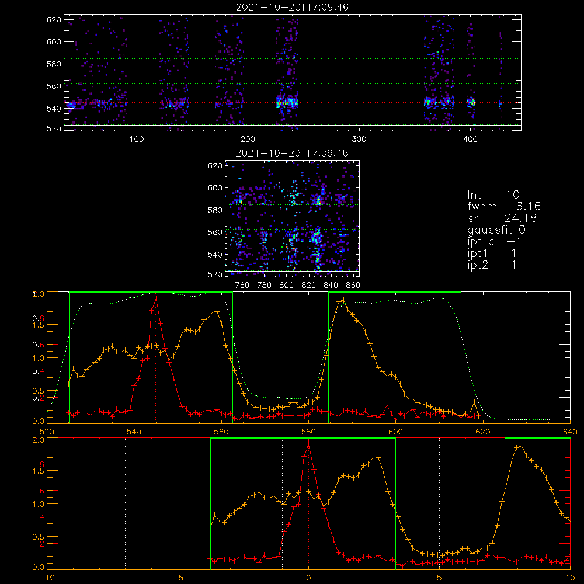This screenshot has width=584, height=584.
Task: Click x-axis label -5 on the bottom plot
Action: coord(178,578)
